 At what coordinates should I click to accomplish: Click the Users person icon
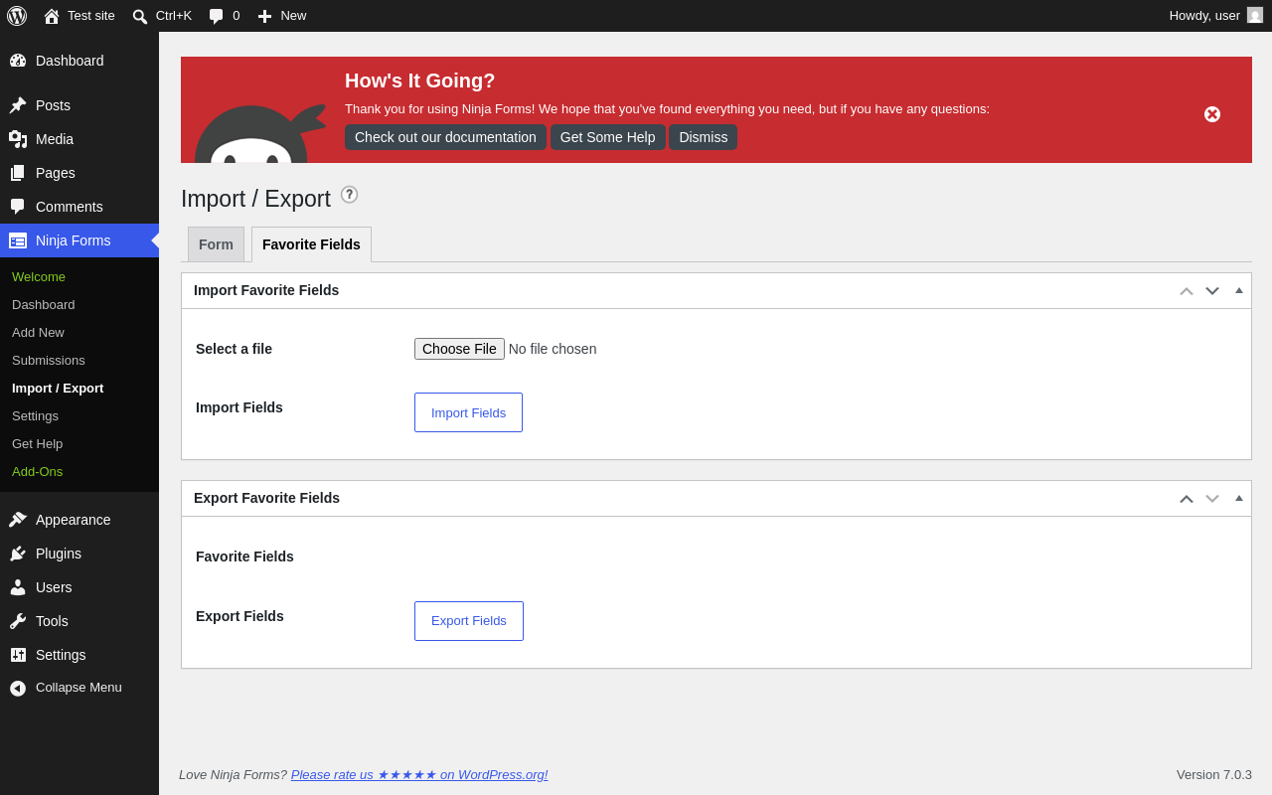(18, 587)
